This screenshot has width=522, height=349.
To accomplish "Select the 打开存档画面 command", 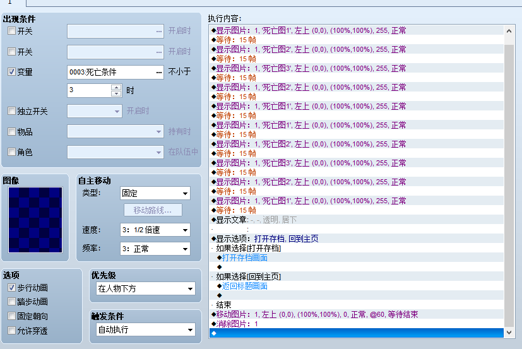I will pyautogui.click(x=356, y=257).
